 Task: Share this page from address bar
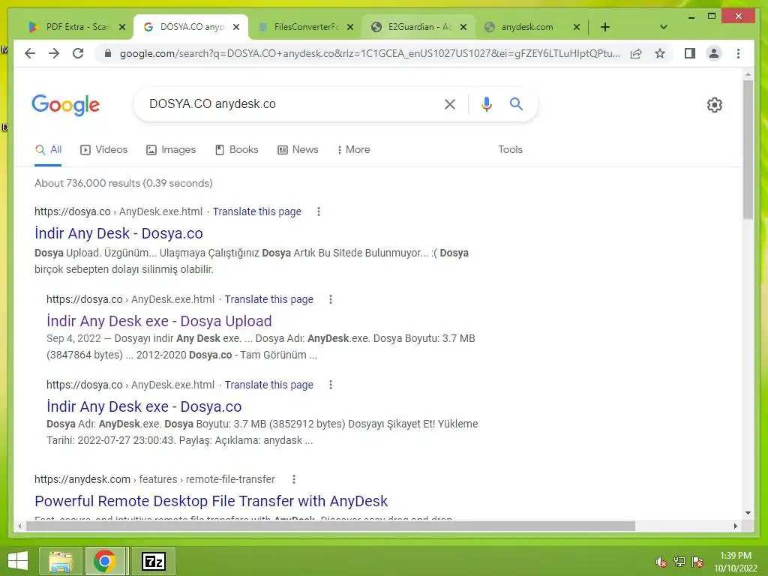click(x=636, y=53)
